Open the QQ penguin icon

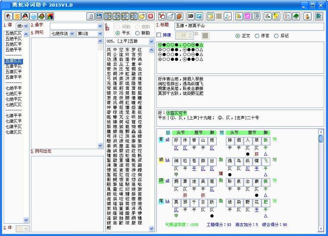tap(25, 16)
